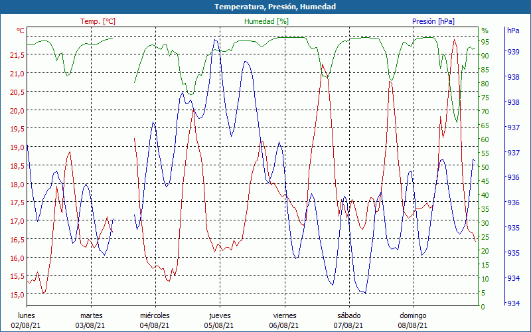Select the 'Presión [hPa]' legend label
Image resolution: width=531 pixels, height=332 pixels.
click(433, 21)
